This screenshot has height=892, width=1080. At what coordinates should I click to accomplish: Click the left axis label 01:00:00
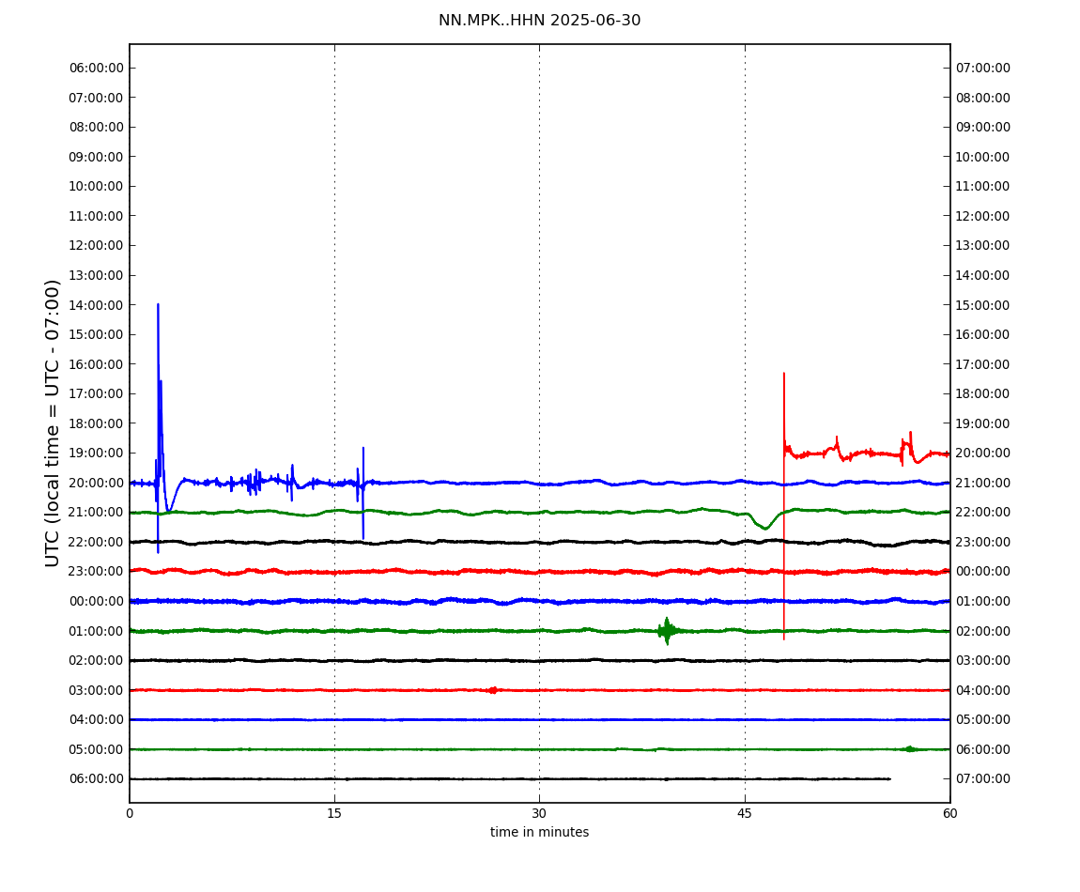click(x=97, y=631)
